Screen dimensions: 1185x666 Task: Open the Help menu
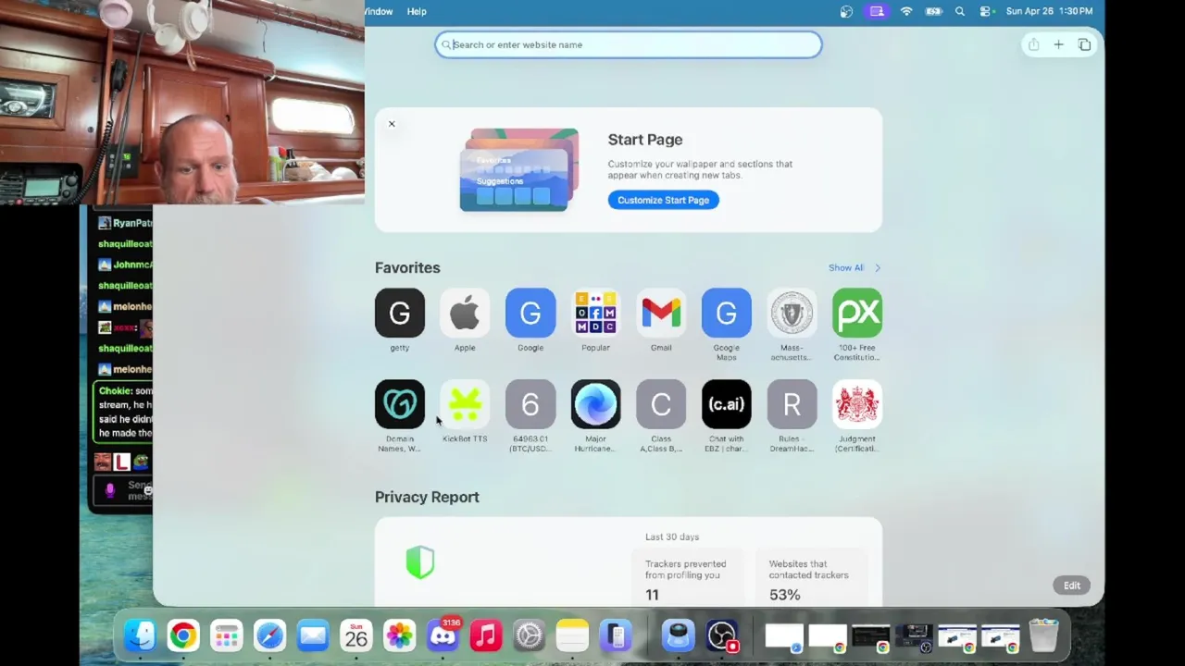417,11
